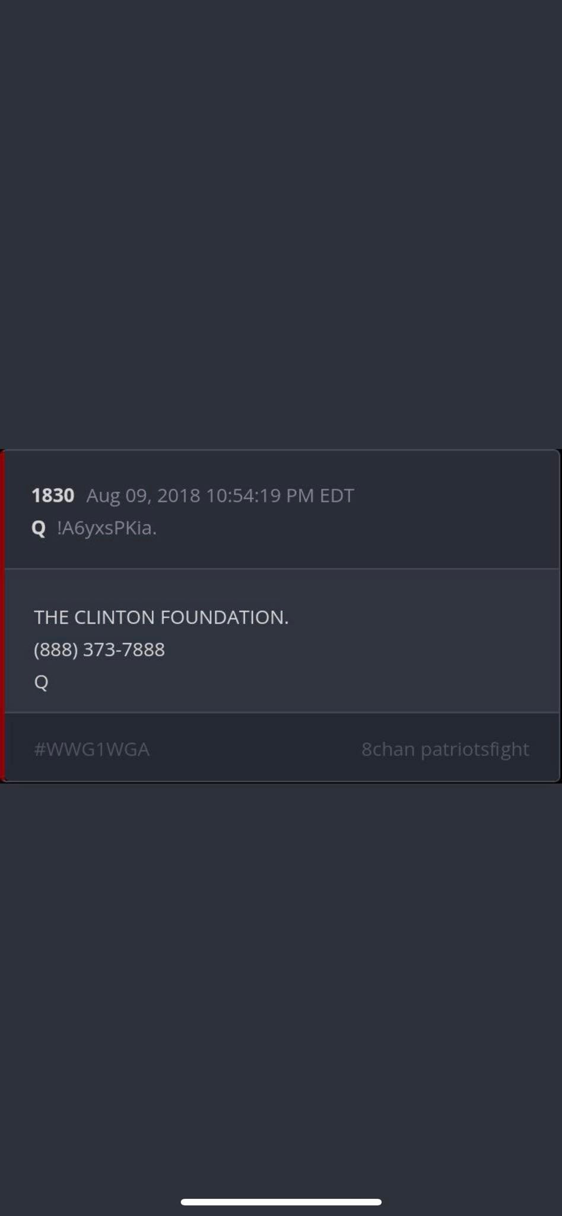The width and height of the screenshot is (562, 1216).
Task: Open the #WWG1WGA hashtag
Action: click(x=92, y=749)
